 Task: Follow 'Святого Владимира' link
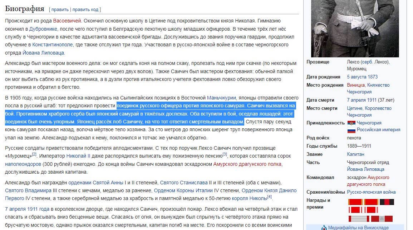[x=28, y=190]
